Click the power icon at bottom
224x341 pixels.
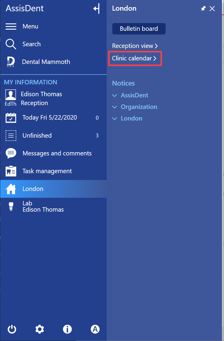(x=12, y=329)
